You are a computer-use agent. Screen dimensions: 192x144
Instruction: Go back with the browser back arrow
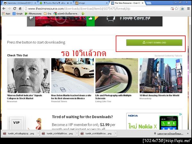(x=4, y=9)
